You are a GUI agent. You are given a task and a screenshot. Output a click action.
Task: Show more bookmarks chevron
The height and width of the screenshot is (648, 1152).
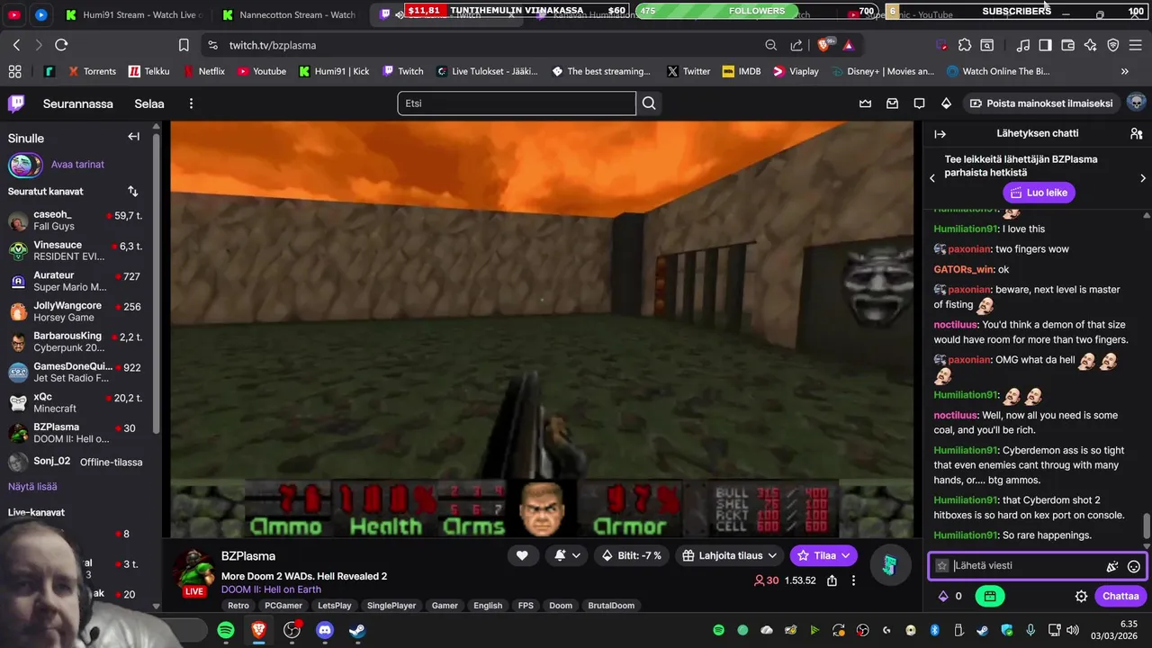[1124, 71]
